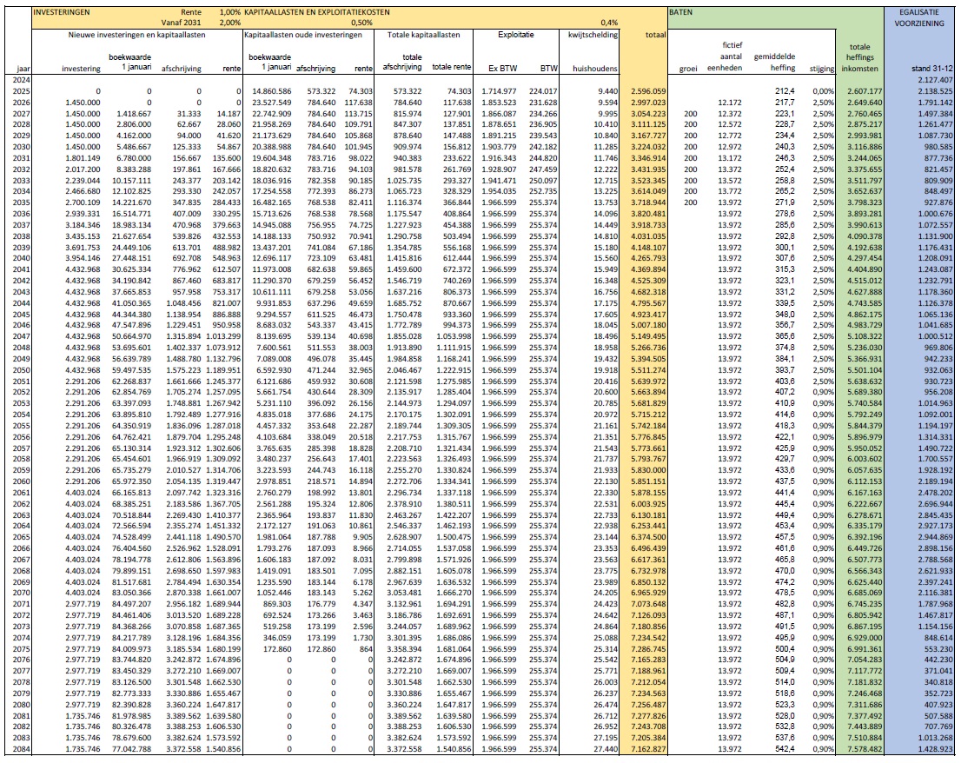Click the 2045 totale rente value 933.360
This screenshot has height=763, width=961.
457,315
